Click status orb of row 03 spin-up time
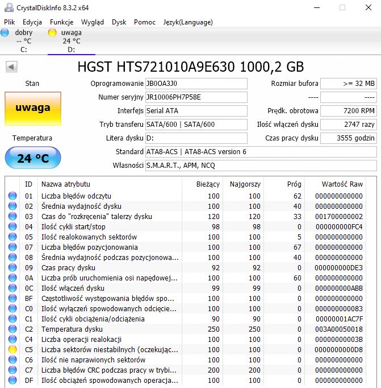 coord(12,216)
